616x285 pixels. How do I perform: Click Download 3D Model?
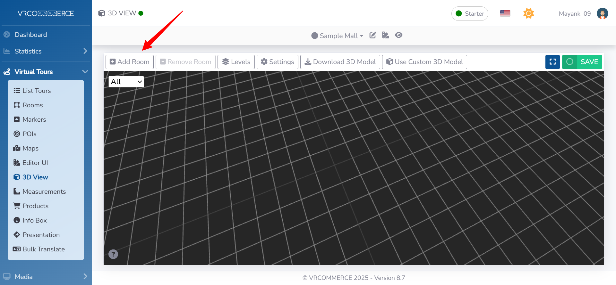(340, 62)
